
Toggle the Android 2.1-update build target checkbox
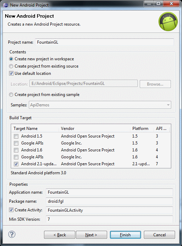coord(16,164)
